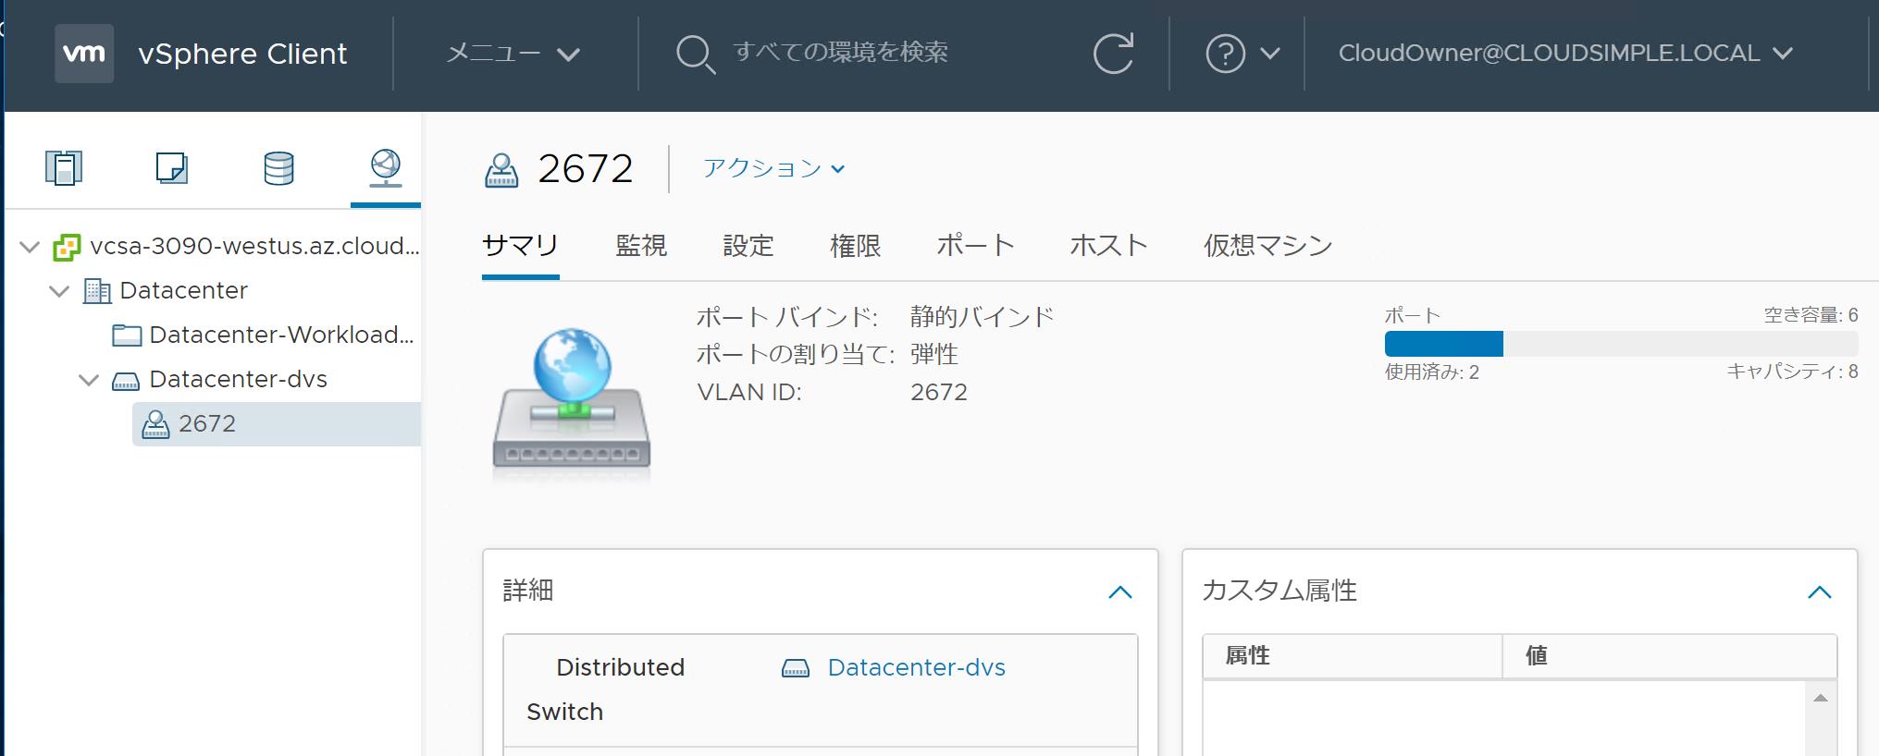This screenshot has height=756, width=1879.
Task: Click the 属性 column header
Action: pyautogui.click(x=1352, y=656)
